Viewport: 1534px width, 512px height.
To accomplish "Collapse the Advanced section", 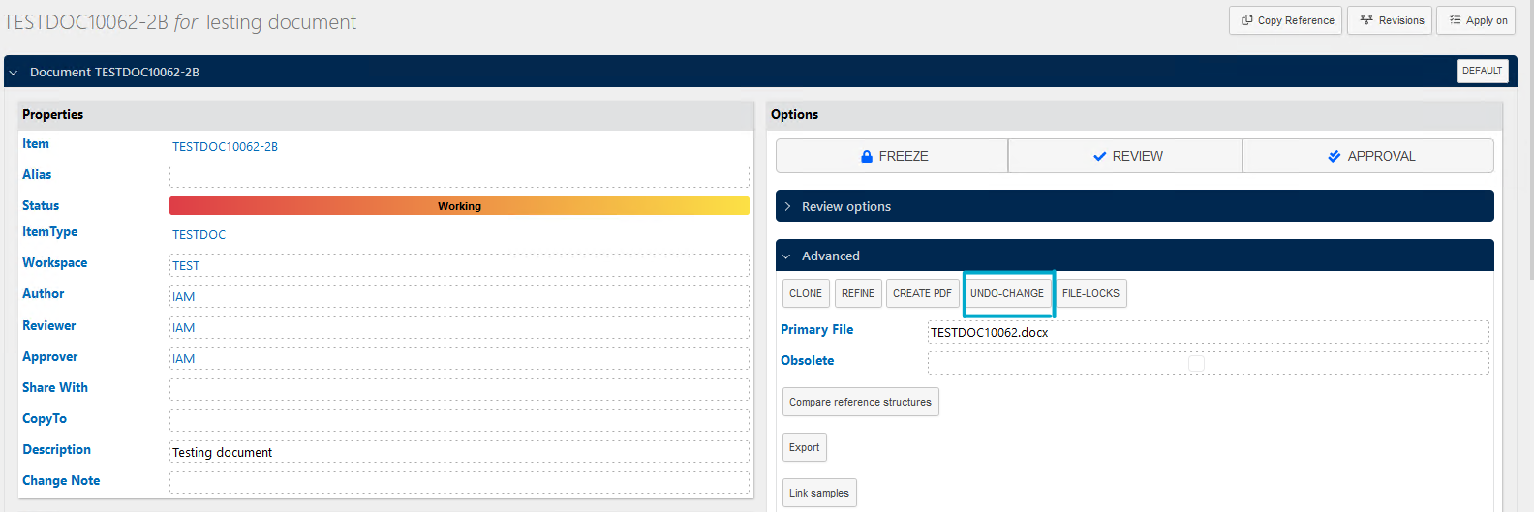I will [1134, 256].
